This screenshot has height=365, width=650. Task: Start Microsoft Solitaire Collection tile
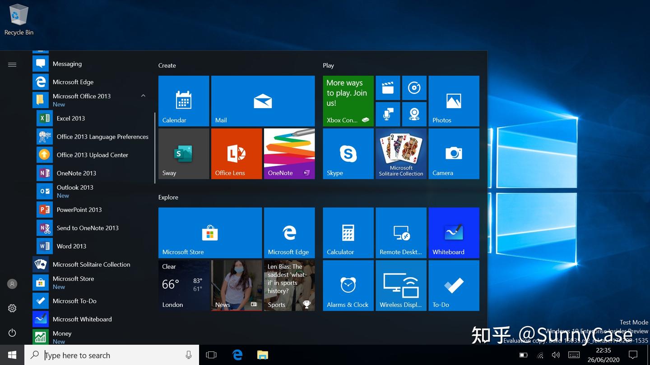pos(401,153)
